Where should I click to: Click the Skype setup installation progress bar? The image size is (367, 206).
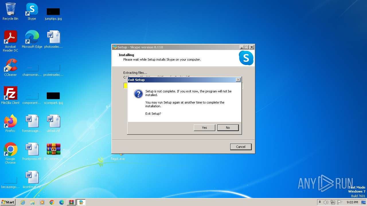[183, 86]
